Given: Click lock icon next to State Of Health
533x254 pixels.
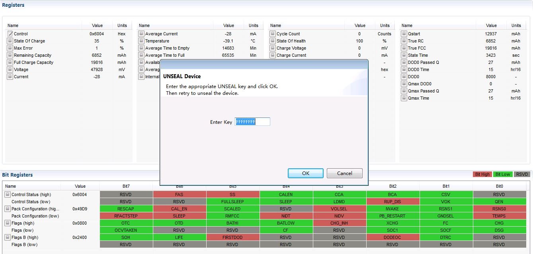Looking at the screenshot, I should 273,41.
